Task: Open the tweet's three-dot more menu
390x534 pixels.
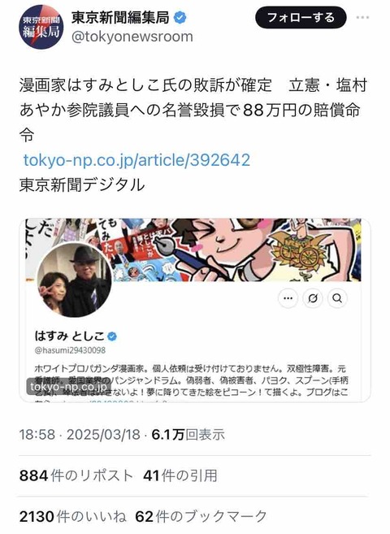Action: [362, 18]
